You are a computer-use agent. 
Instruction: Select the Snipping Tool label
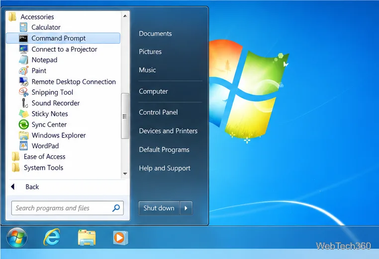point(52,92)
